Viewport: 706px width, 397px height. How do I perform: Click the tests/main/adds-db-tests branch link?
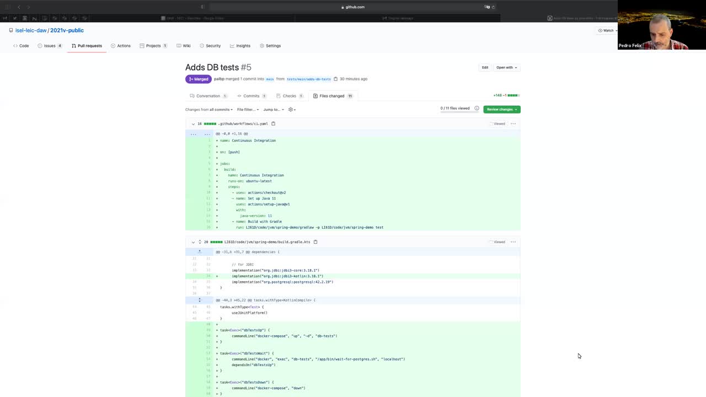coord(309,79)
